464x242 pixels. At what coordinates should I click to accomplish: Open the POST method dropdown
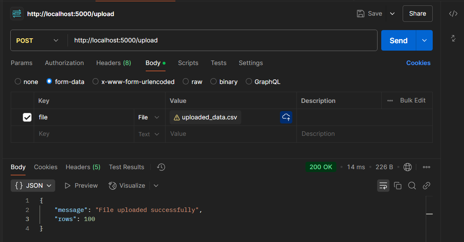tap(37, 40)
